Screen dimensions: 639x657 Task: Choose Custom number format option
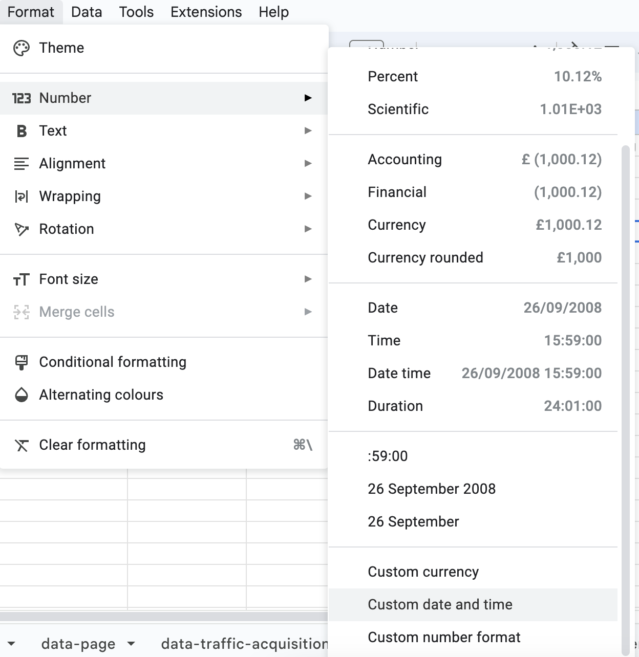pyautogui.click(x=444, y=638)
